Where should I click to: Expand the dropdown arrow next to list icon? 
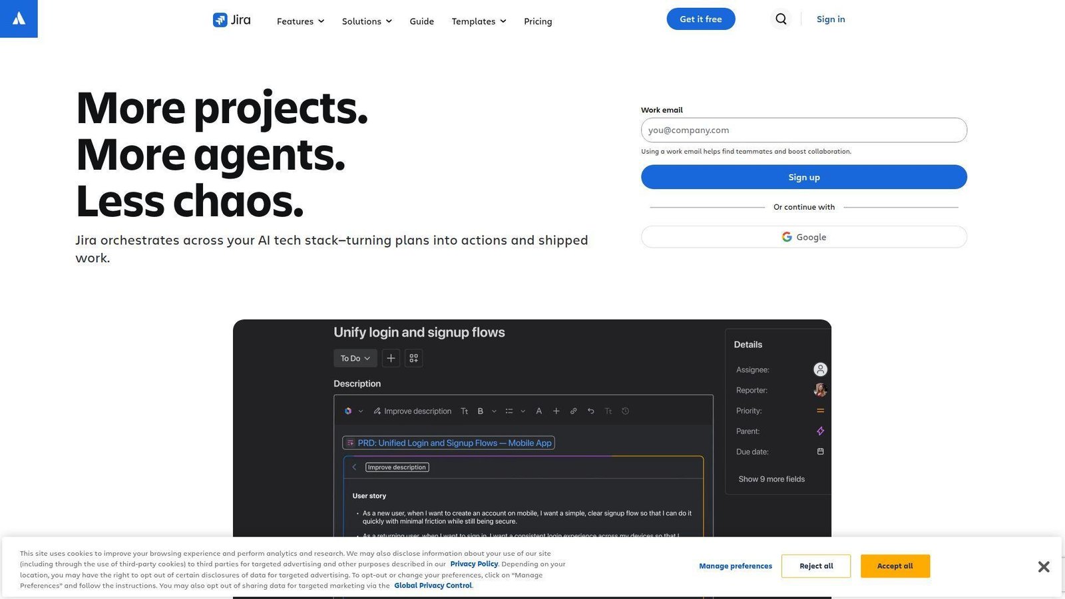[523, 411]
